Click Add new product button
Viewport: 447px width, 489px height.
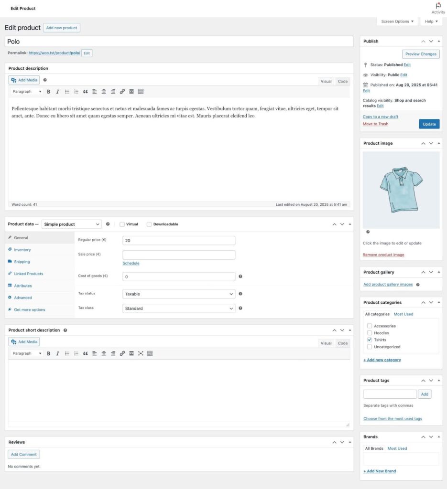[x=62, y=28]
